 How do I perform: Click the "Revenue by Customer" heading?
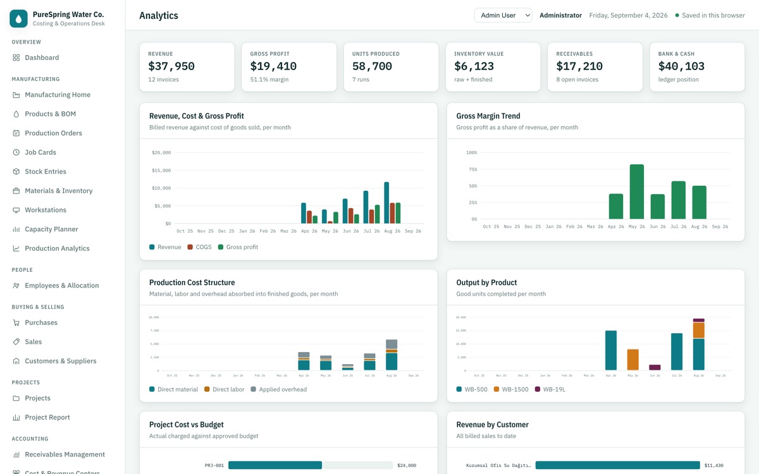click(492, 425)
